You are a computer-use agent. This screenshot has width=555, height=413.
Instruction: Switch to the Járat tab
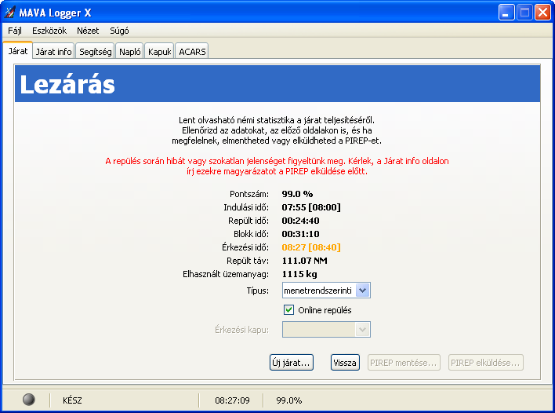click(18, 51)
